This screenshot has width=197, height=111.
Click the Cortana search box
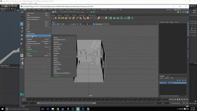coord(22,109)
